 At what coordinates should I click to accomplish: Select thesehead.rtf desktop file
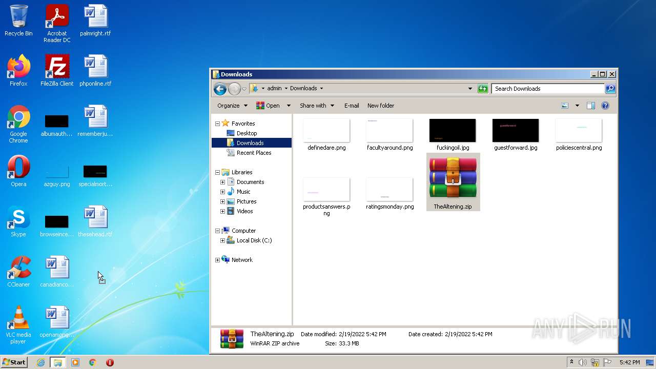pos(95,221)
